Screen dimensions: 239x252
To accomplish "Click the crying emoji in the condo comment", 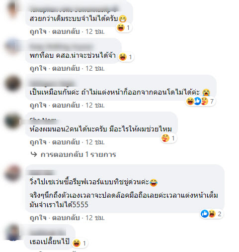I will [x=206, y=92].
